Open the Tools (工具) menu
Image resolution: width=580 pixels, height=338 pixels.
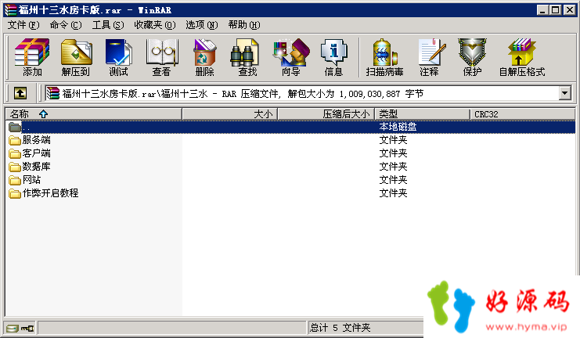[x=108, y=25]
